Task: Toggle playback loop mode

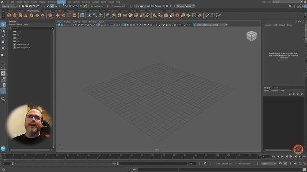Action: (x=280, y=163)
